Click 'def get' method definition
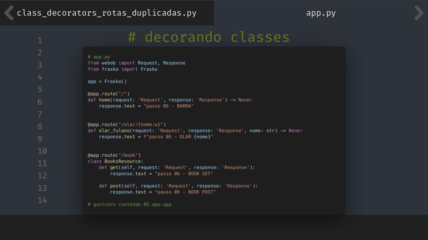Viewport: 428px width, 240px height. coord(177,167)
